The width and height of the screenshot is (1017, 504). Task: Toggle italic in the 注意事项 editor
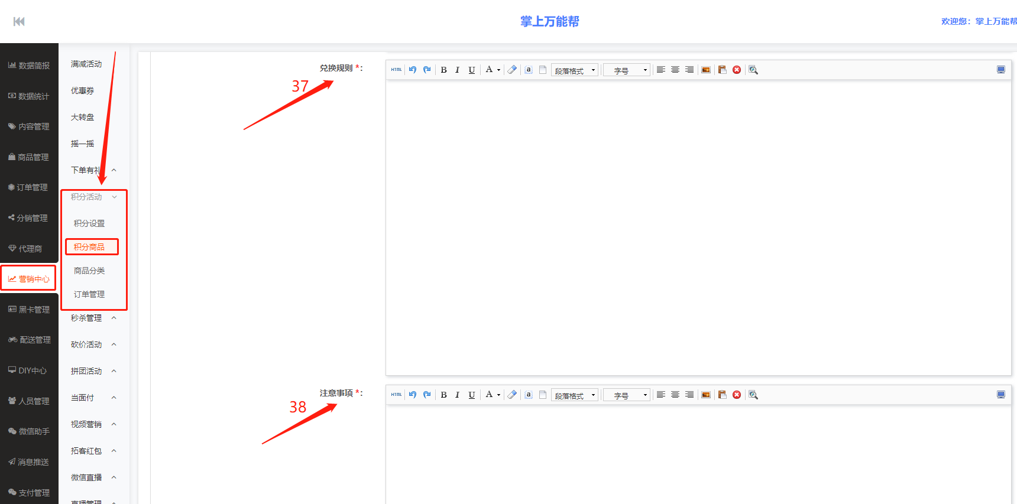pyautogui.click(x=457, y=395)
